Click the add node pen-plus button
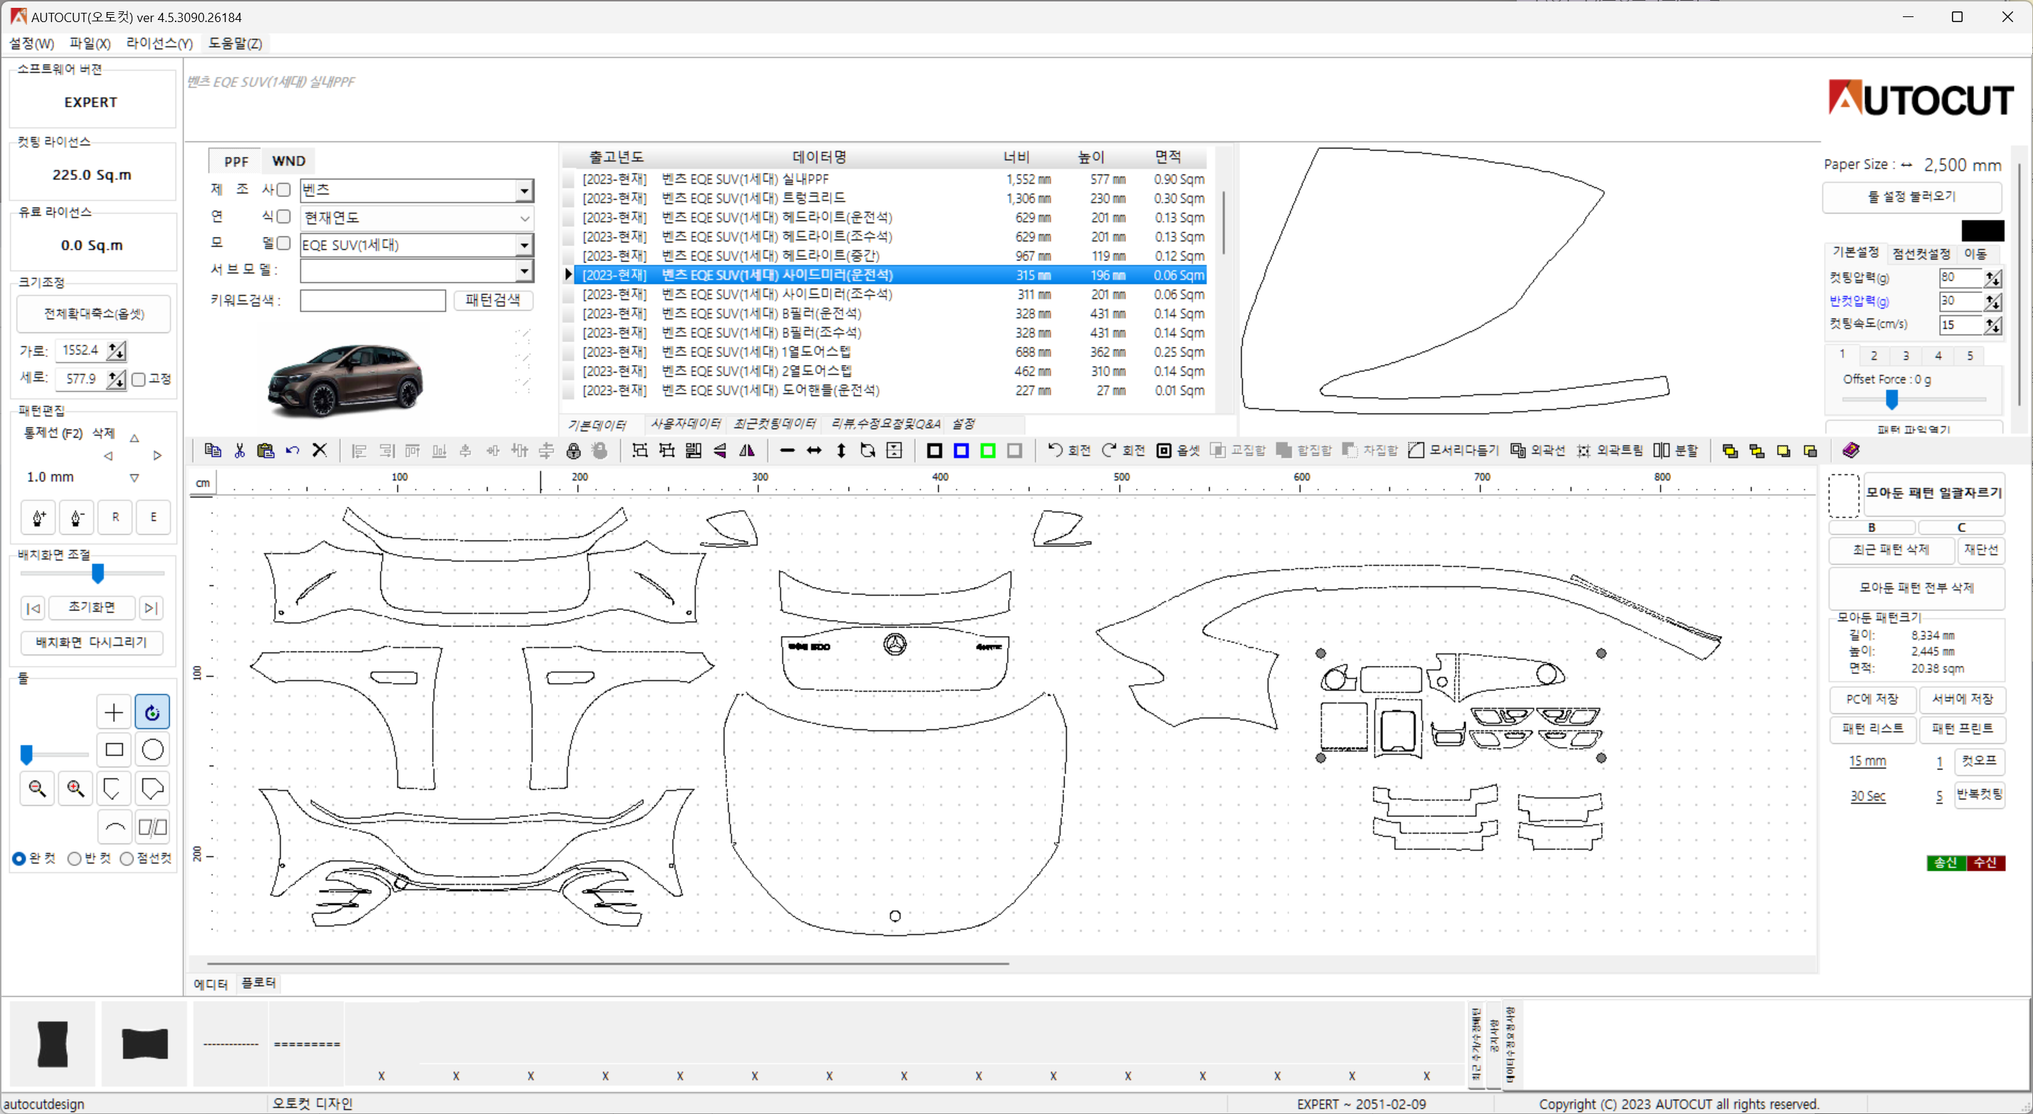 coord(38,517)
